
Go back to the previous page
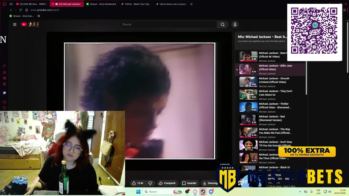[x=11, y=10]
